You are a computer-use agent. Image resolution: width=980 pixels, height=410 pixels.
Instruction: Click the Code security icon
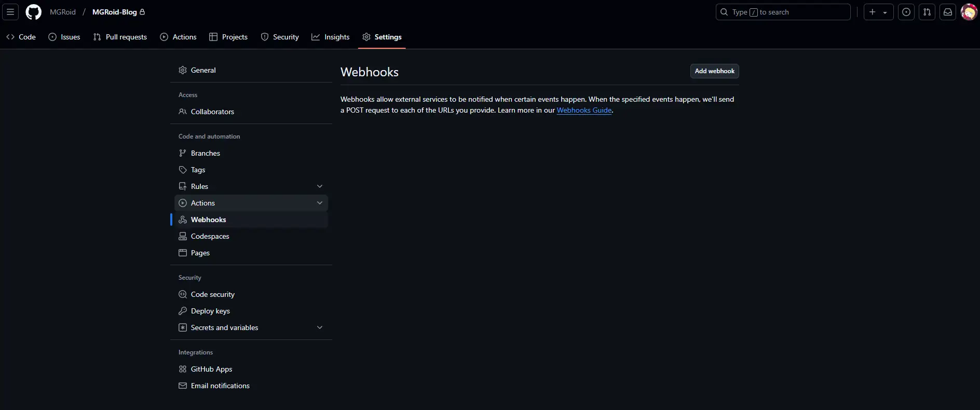(183, 294)
